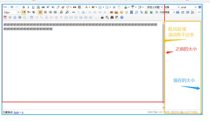Click the scrollbar down arrow
This screenshot has height=121, width=210.
(163, 107)
